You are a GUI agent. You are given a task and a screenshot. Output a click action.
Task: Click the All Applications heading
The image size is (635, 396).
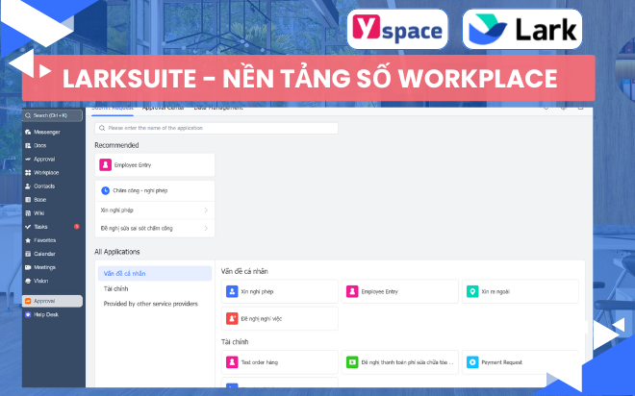pyautogui.click(x=117, y=252)
